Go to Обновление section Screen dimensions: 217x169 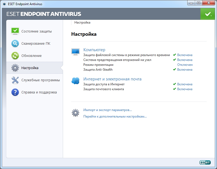pos(31,56)
